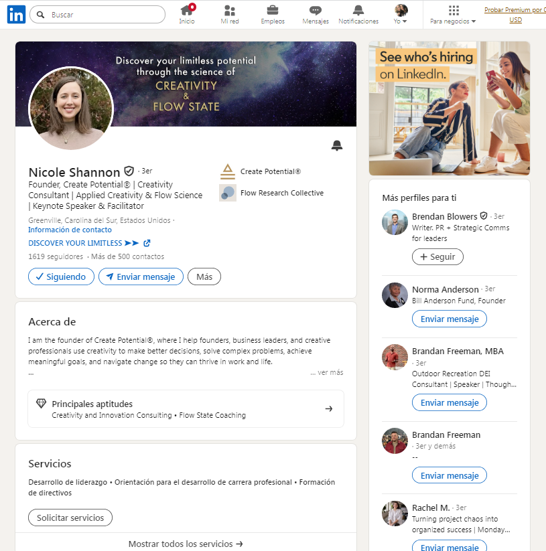The width and height of the screenshot is (546, 551).
Task: Click Rachel M. avatar
Action: coord(395,514)
